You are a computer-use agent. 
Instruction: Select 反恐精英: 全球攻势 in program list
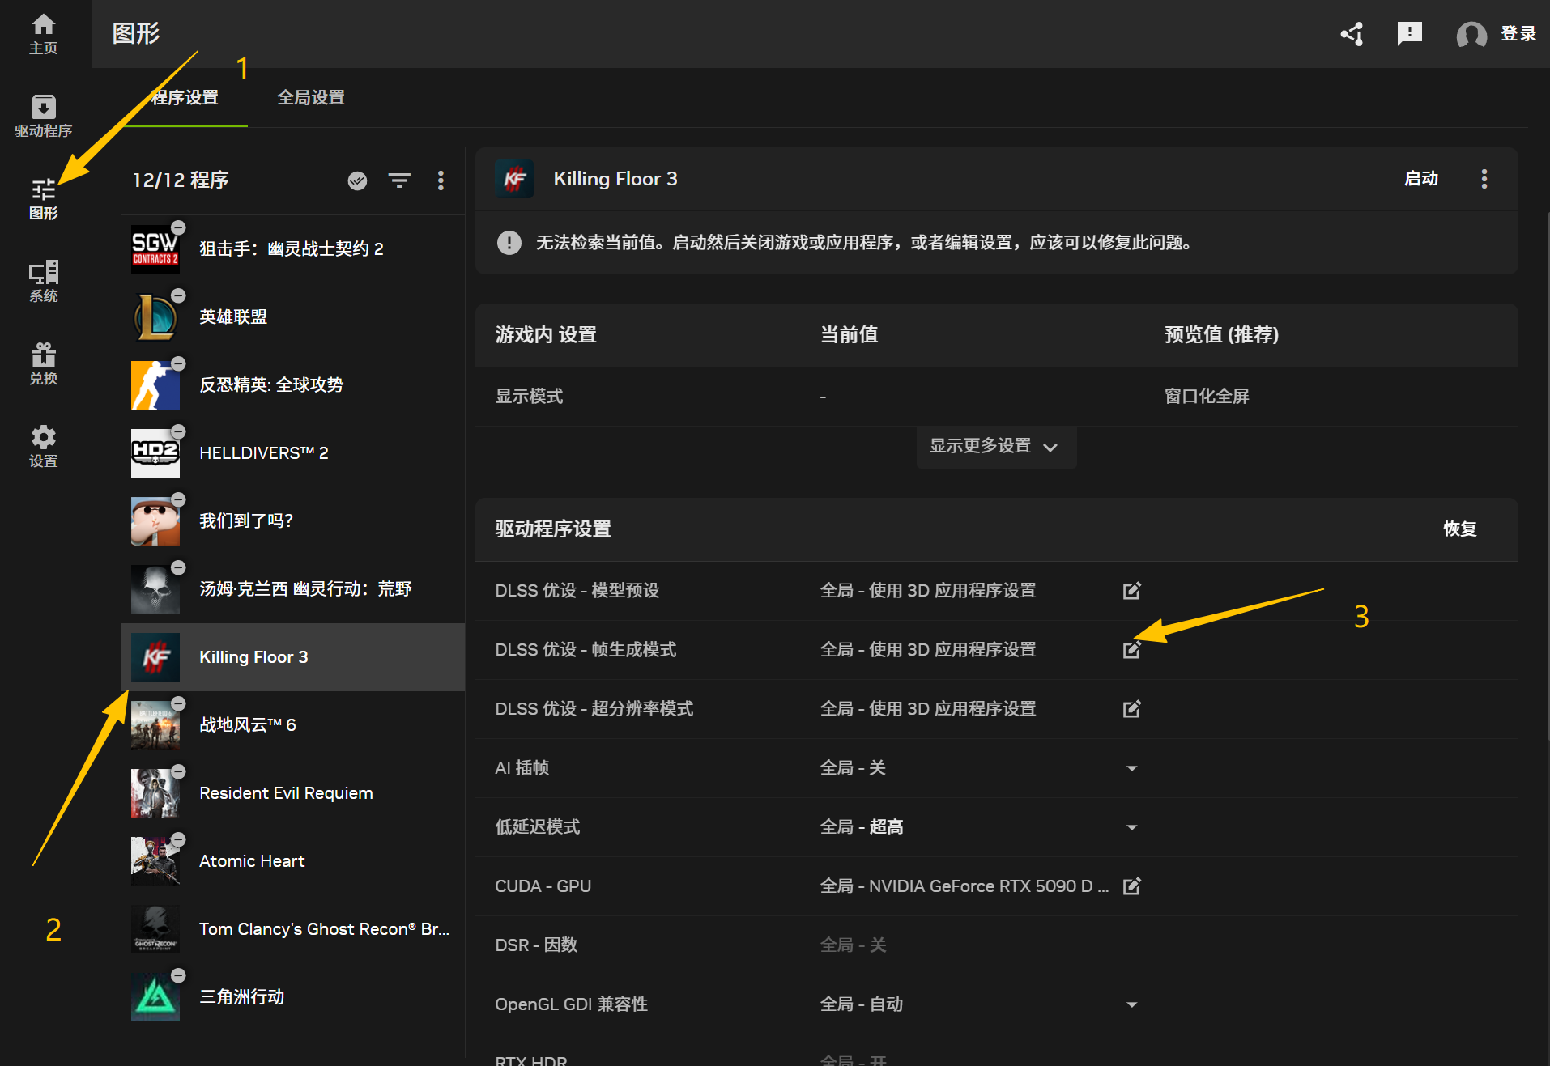tap(293, 385)
